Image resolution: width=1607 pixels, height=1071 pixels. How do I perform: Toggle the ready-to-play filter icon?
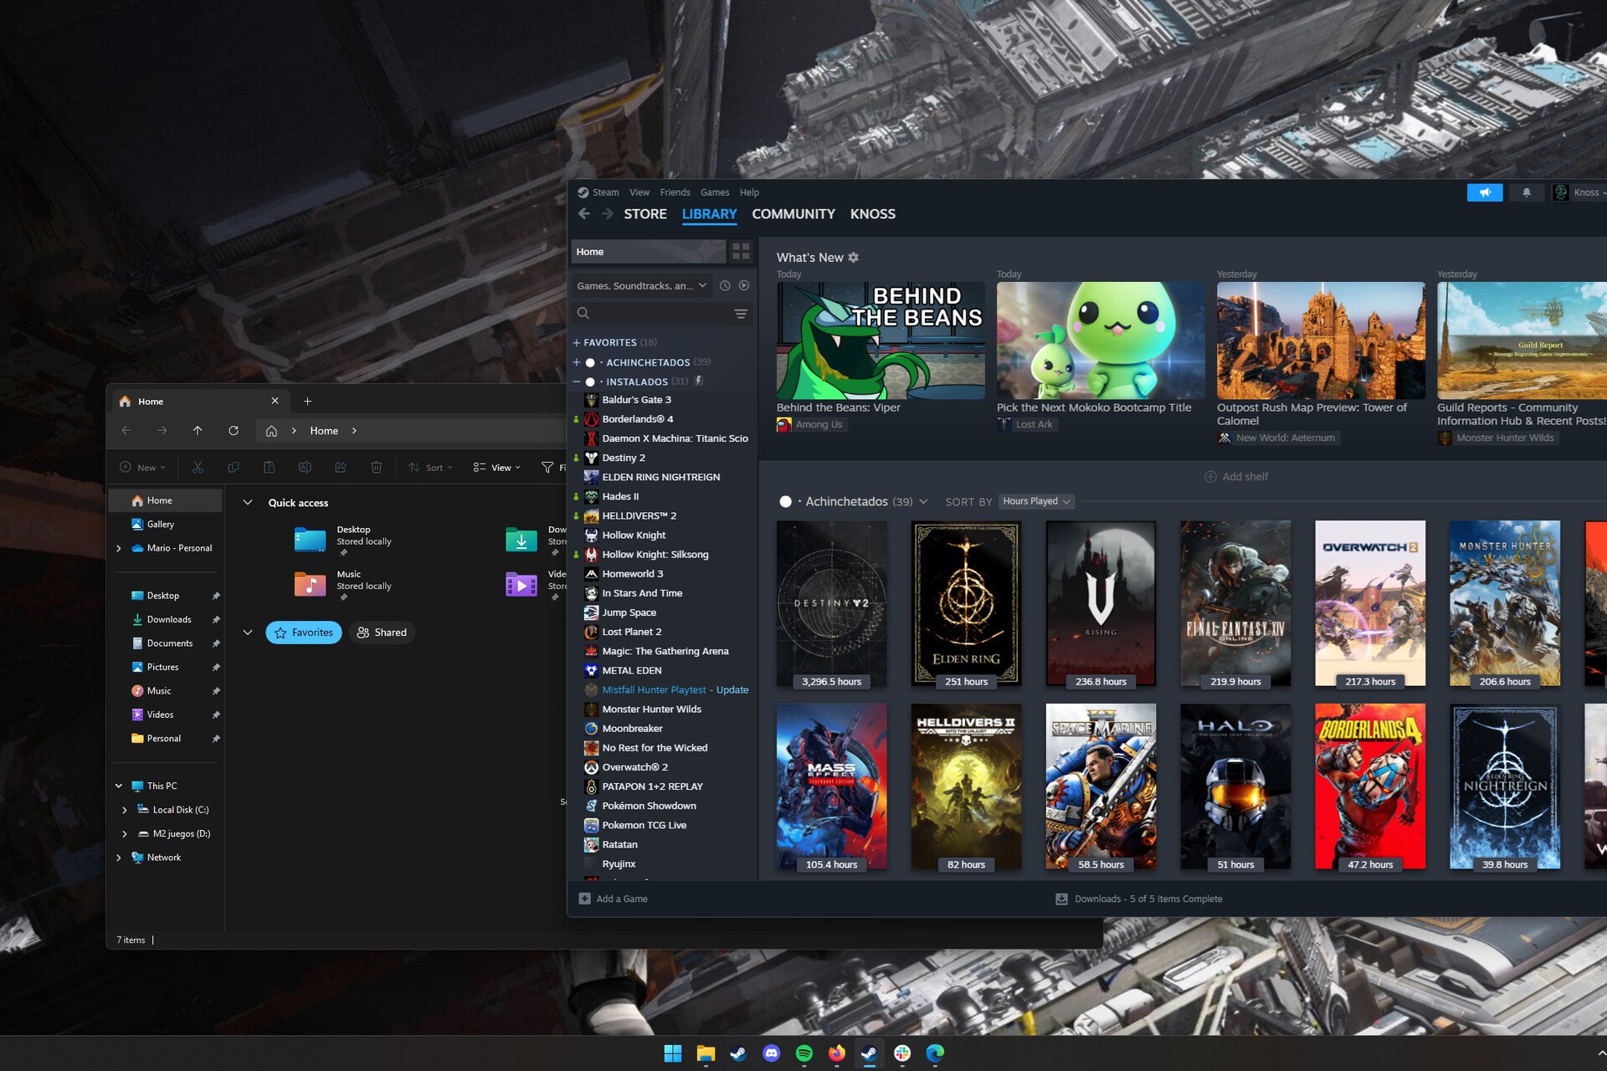click(743, 285)
